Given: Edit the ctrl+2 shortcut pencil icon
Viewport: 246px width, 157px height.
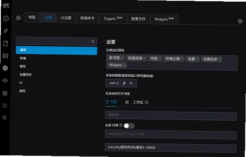Looking at the screenshot, I should [x=124, y=83].
